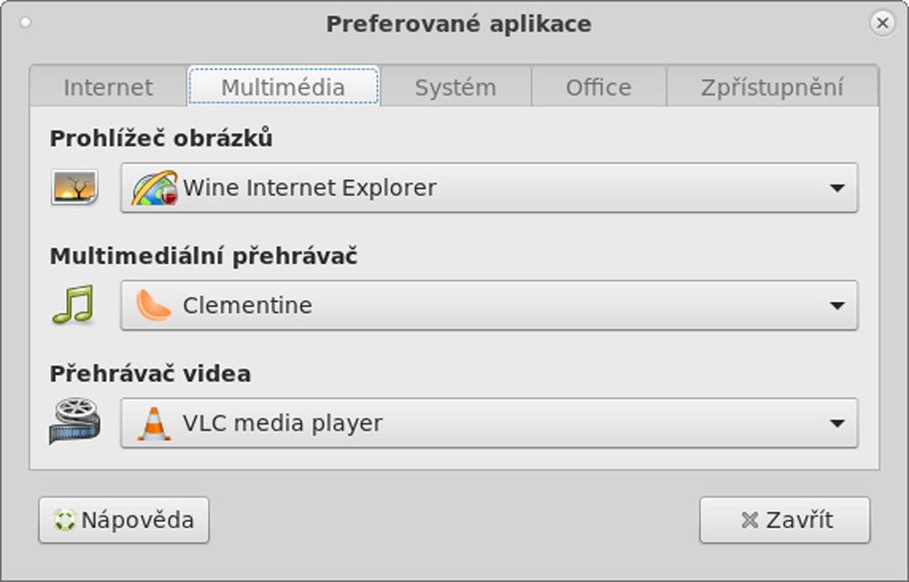909x582 pixels.
Task: Close the Preferované aplikace window
Action: 883,23
